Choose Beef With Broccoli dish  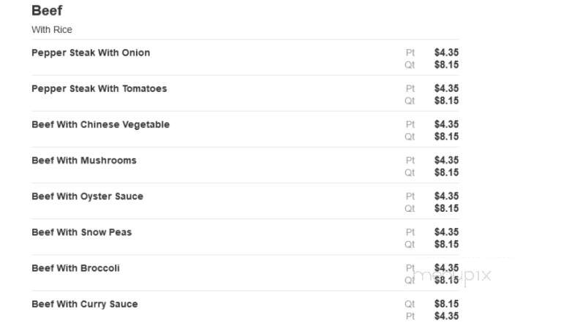(75, 268)
